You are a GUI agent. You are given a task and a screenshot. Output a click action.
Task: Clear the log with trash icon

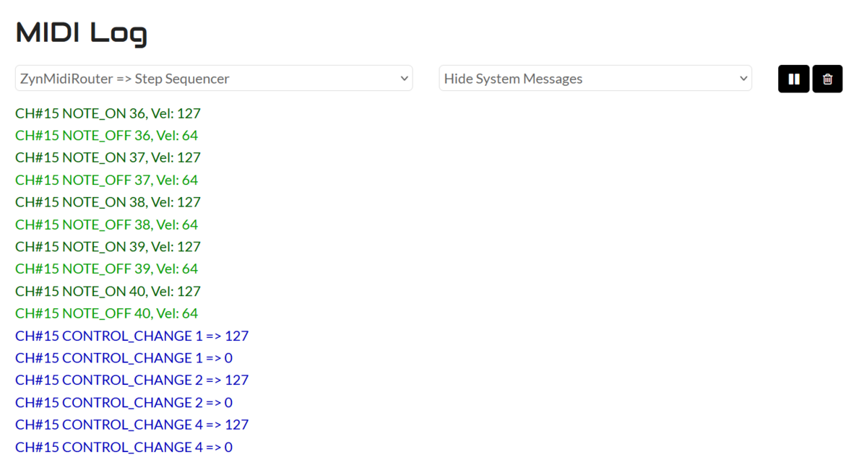[x=827, y=79]
